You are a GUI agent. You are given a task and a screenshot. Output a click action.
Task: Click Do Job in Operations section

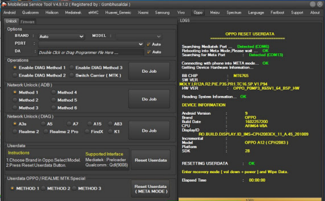(149, 71)
